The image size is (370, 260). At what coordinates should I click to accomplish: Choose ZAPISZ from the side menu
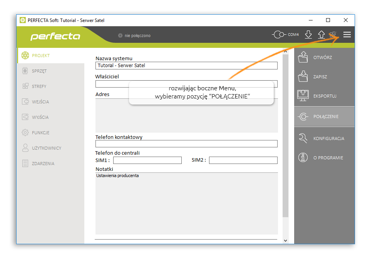pyautogui.click(x=325, y=77)
